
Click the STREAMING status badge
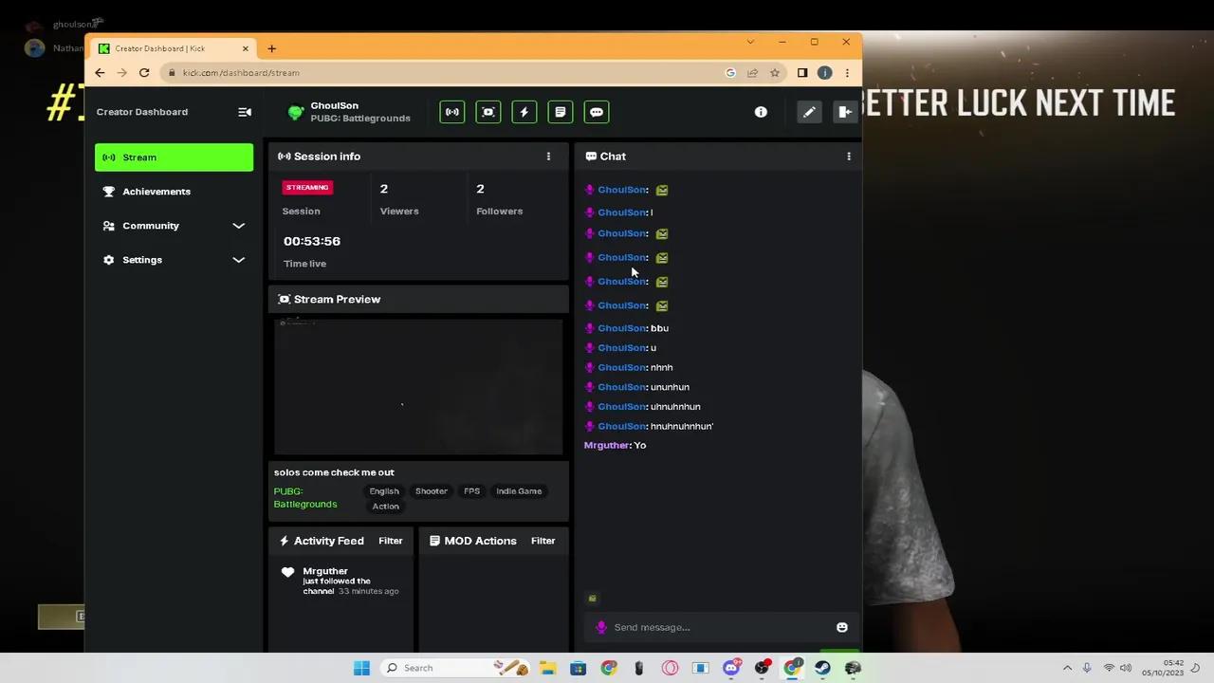(x=307, y=187)
